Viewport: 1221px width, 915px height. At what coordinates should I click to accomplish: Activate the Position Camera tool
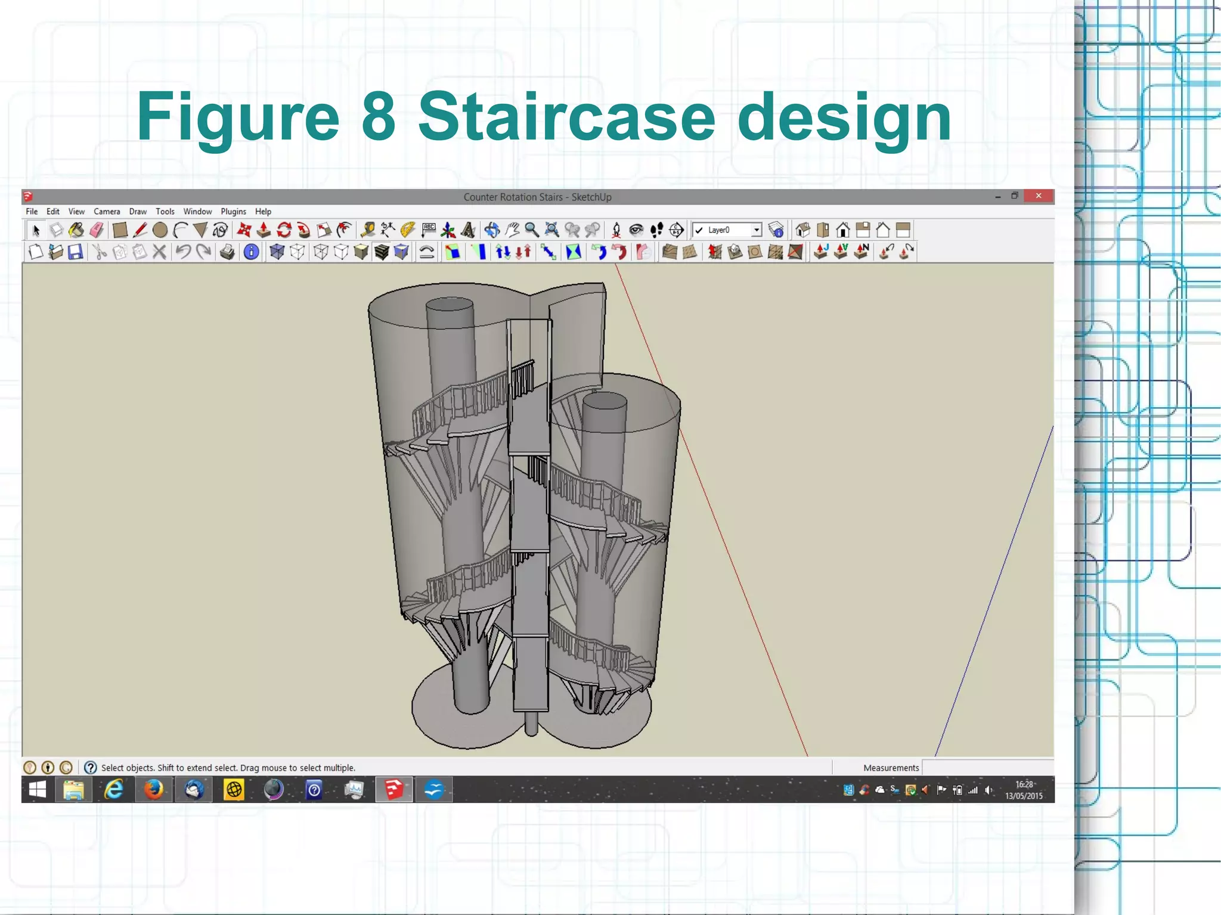coord(616,230)
